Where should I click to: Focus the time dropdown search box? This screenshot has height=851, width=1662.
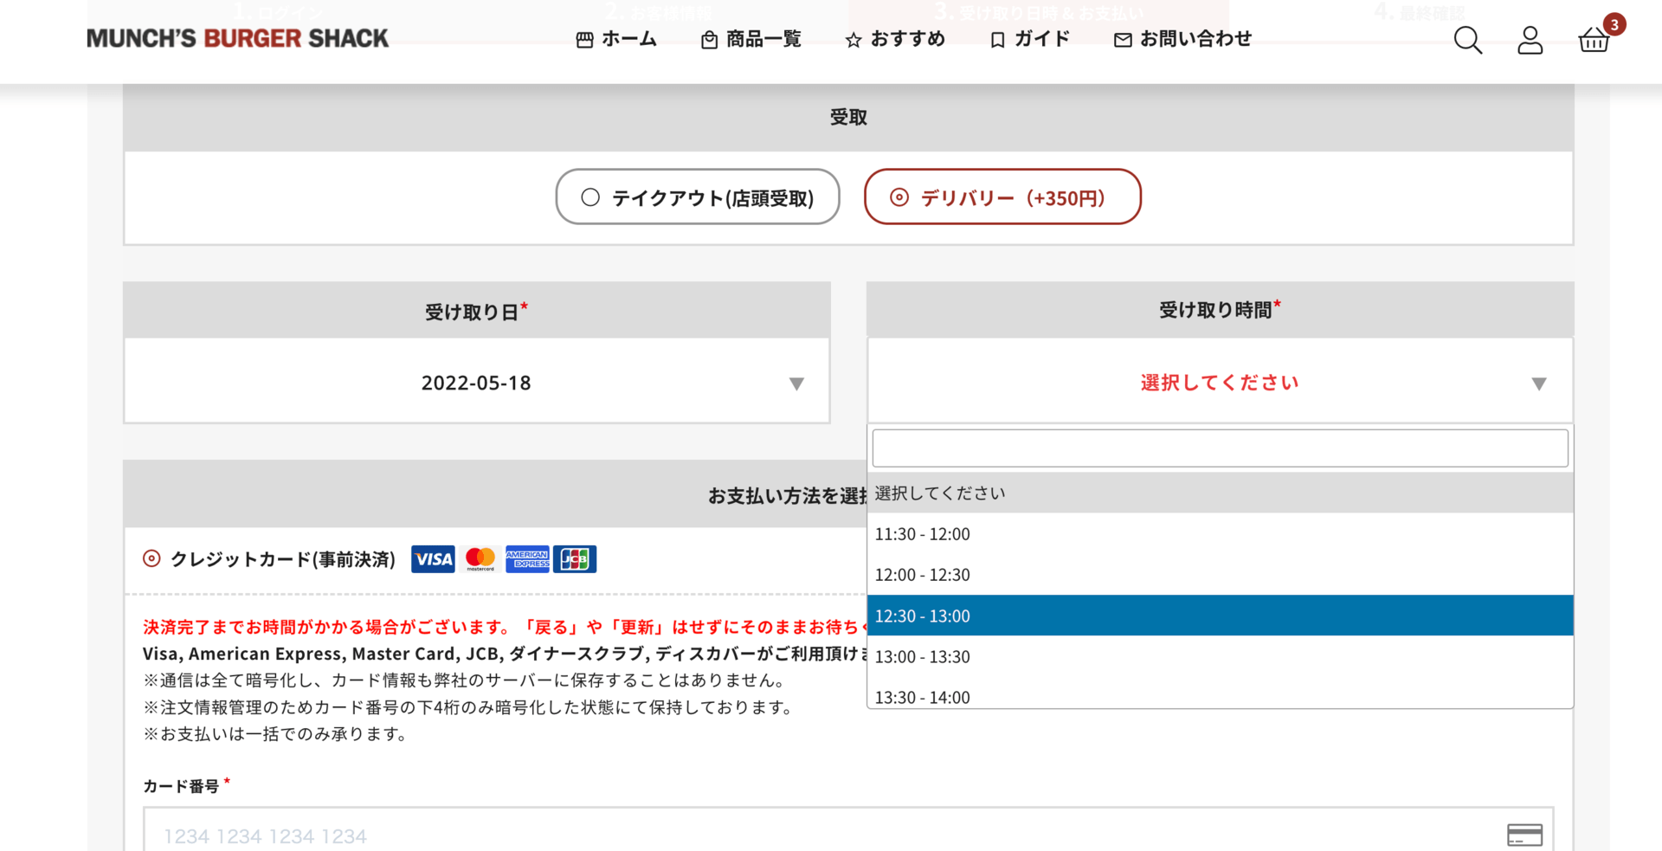tap(1220, 448)
